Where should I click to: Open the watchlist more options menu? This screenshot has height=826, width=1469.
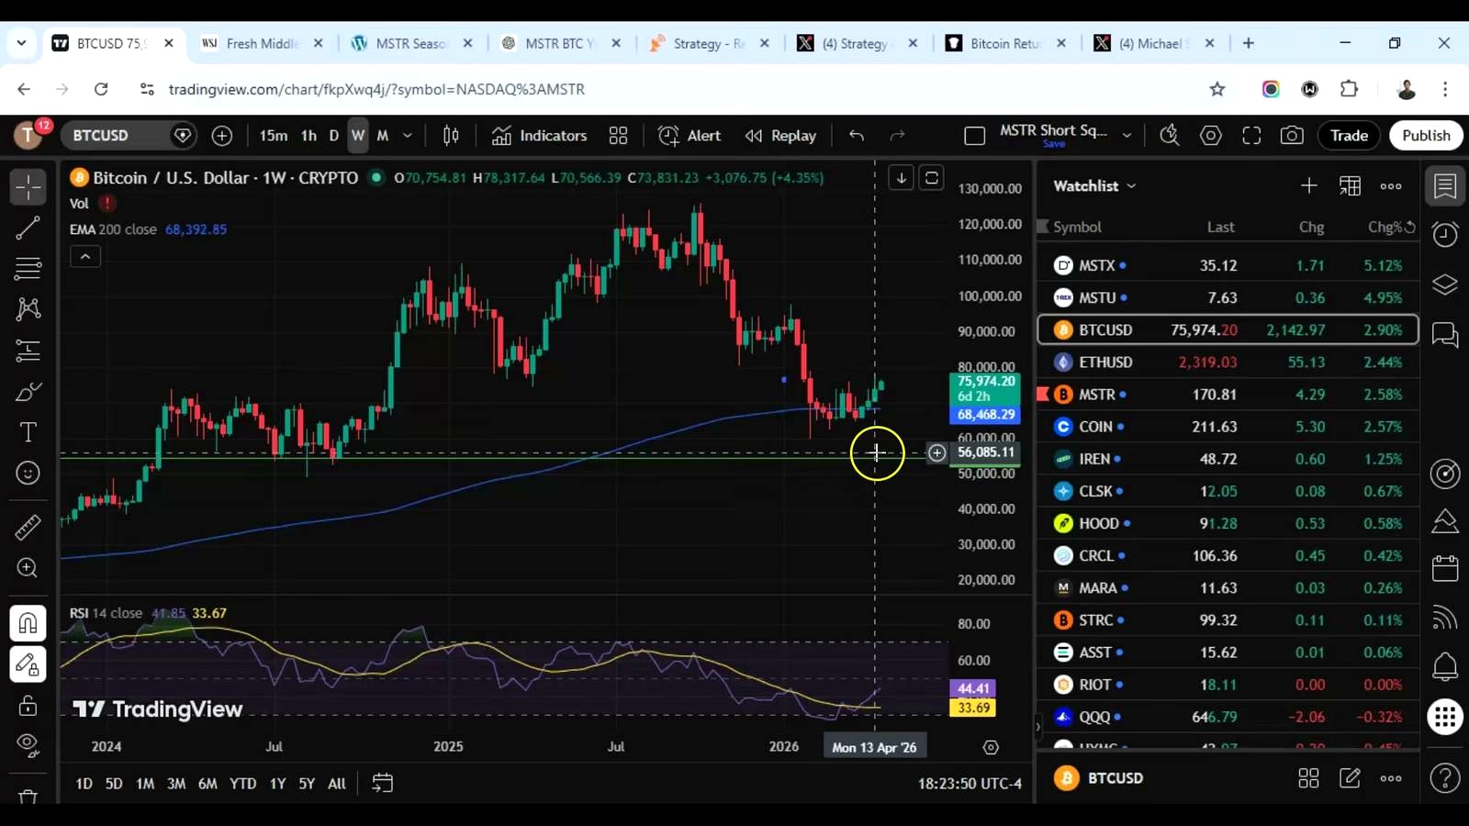click(x=1391, y=186)
